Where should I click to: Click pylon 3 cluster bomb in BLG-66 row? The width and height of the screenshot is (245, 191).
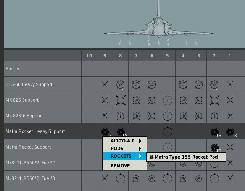198,84
